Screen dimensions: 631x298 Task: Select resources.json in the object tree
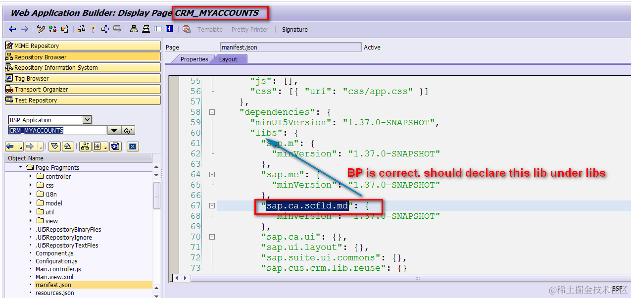click(54, 293)
